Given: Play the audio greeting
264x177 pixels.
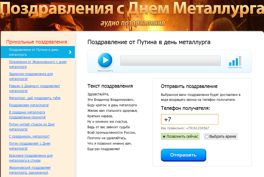Looking at the screenshot, I should pyautogui.click(x=105, y=60).
